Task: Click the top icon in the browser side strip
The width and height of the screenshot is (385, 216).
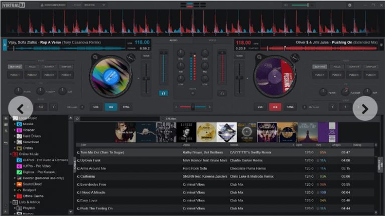Action: [x=6, y=118]
